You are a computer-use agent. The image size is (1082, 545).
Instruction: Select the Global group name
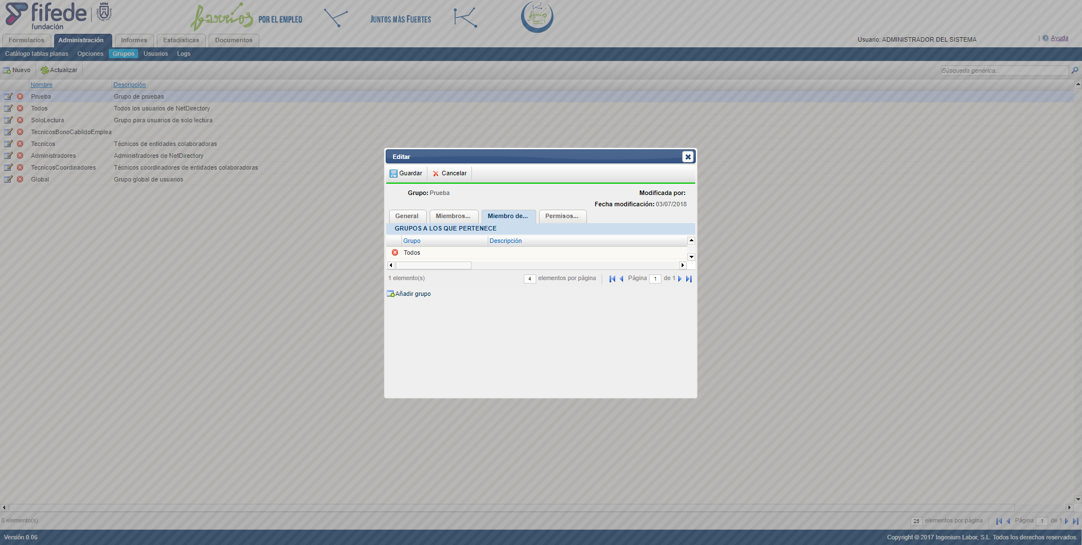(x=40, y=179)
